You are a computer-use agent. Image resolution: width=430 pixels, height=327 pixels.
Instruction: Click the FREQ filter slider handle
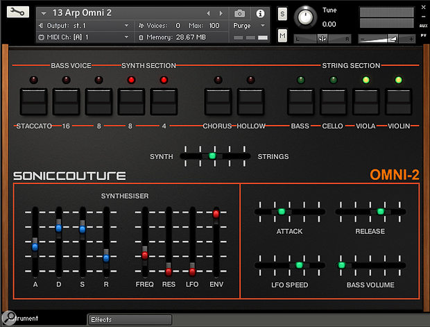(145, 255)
